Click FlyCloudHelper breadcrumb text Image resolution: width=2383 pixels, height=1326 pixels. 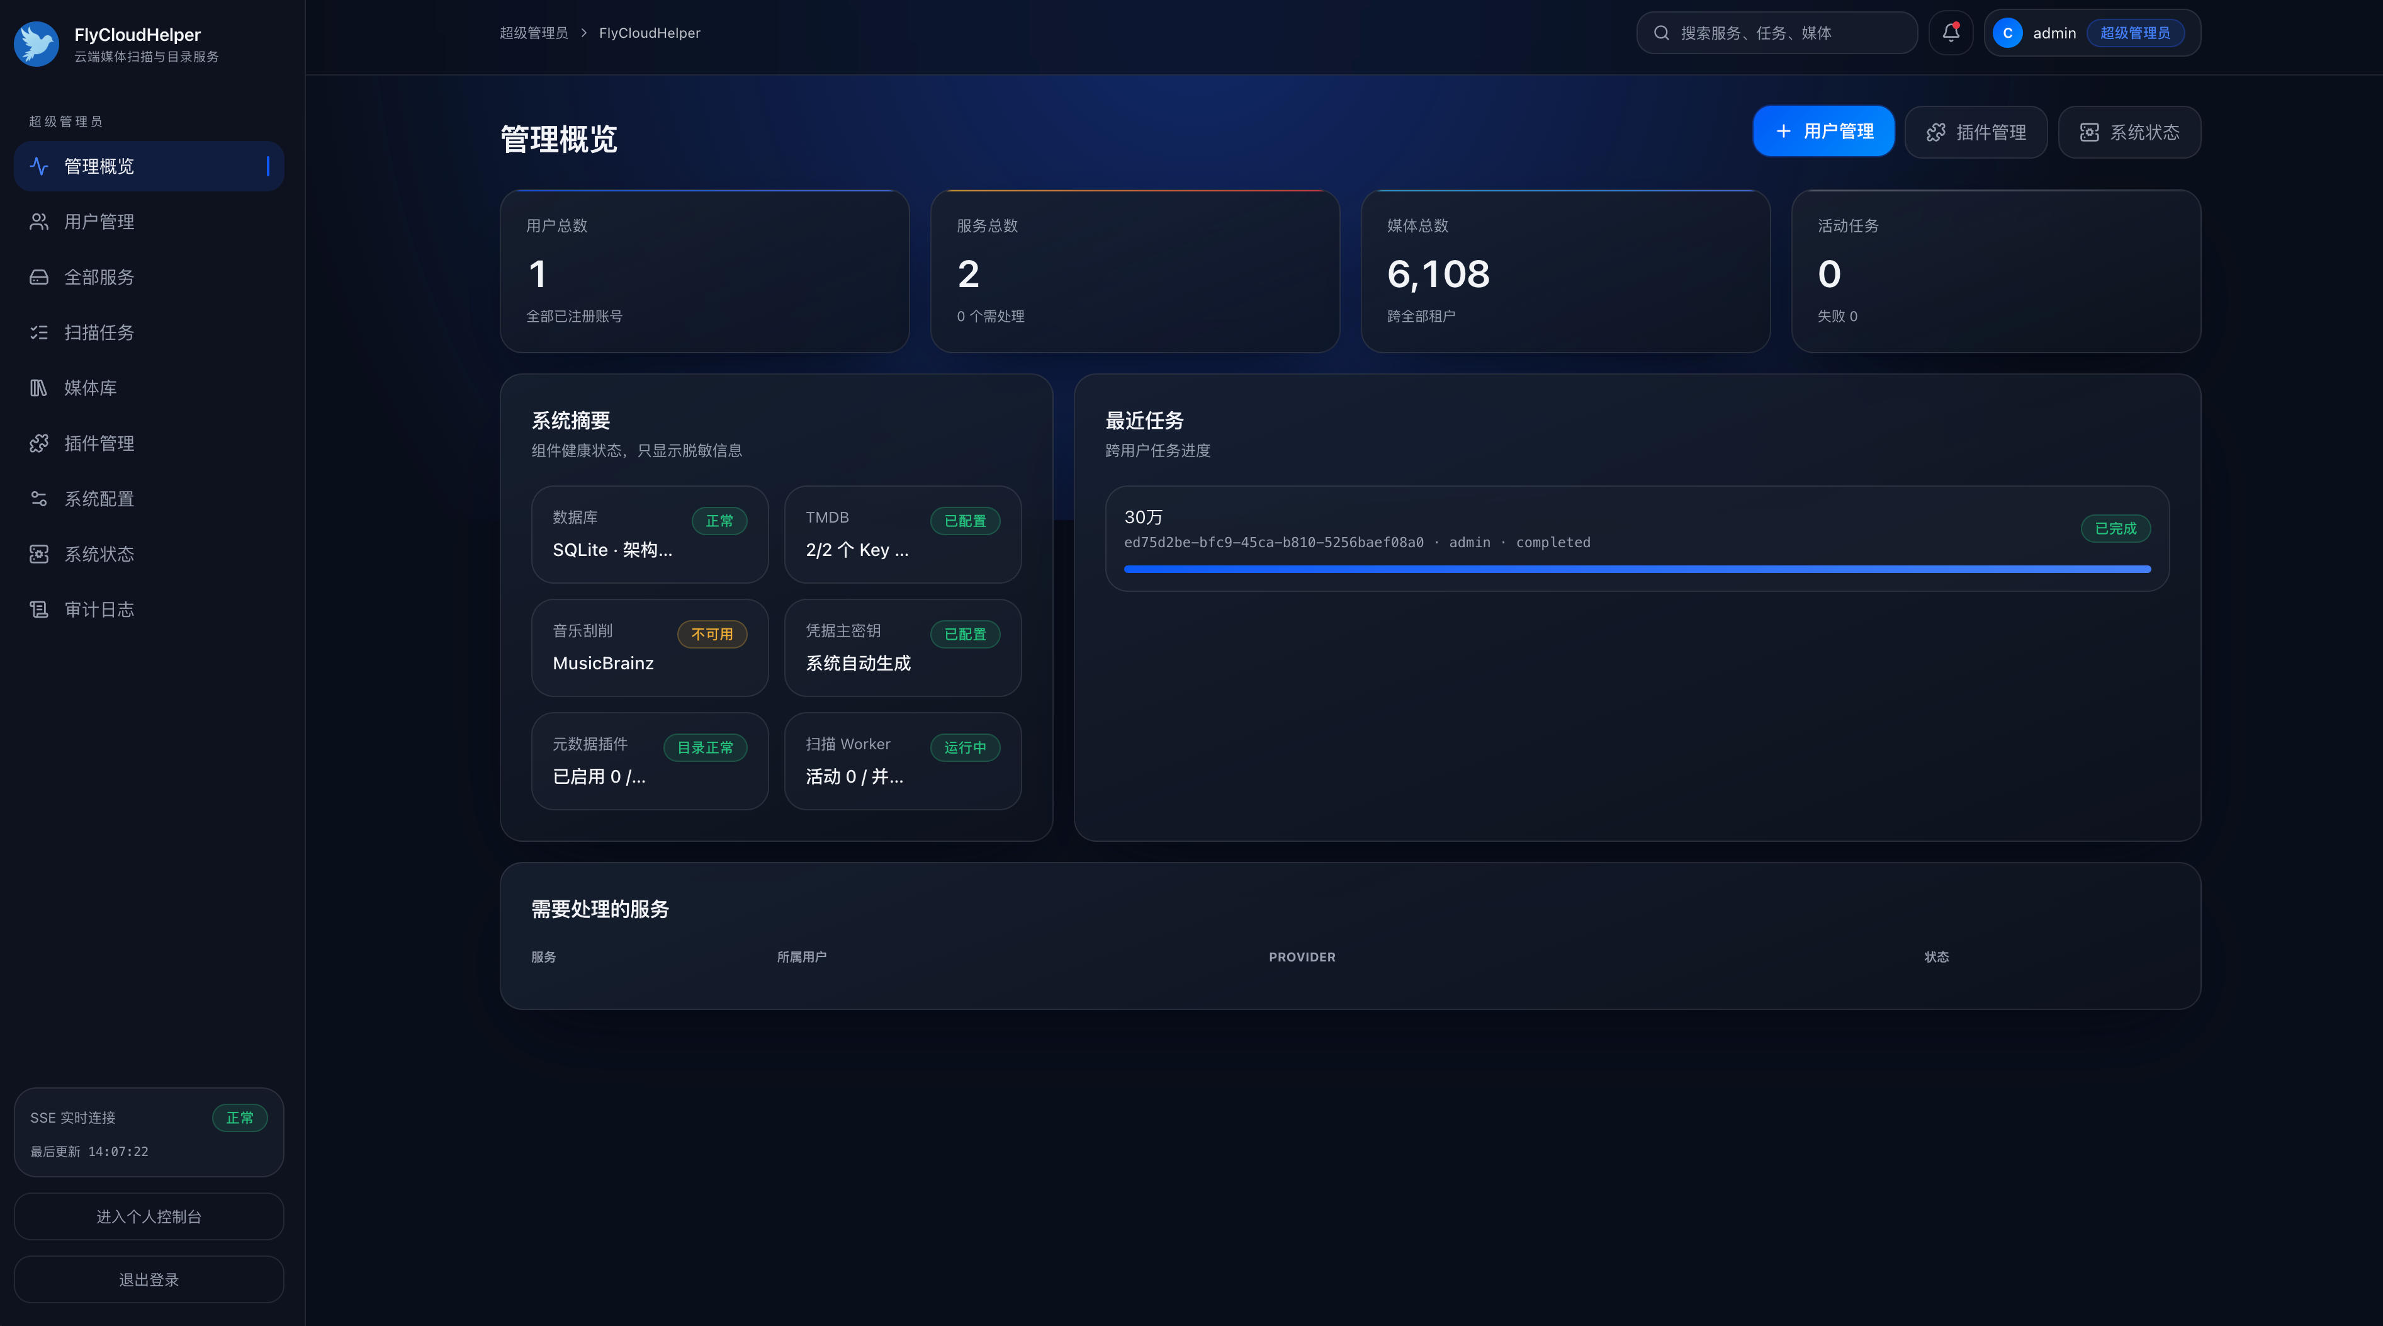click(650, 33)
